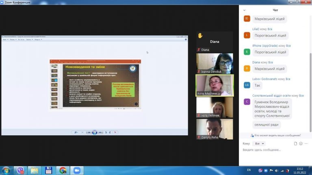The height and width of the screenshot is (175, 312).
Task: Attach a file in the chat
Action: 295,143
